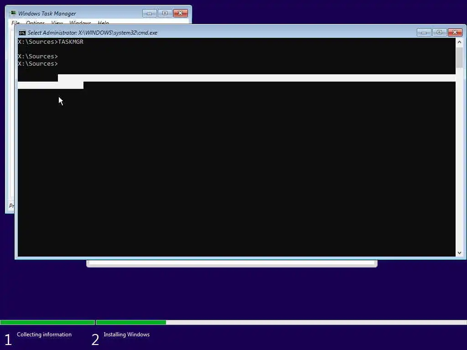The height and width of the screenshot is (350, 467).
Task: Open Help menu in Task Manager
Action: (103, 23)
